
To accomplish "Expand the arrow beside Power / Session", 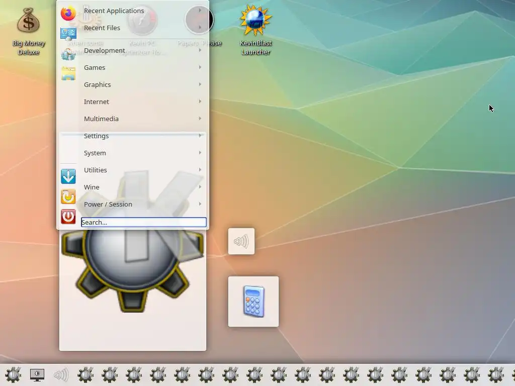I will click(x=200, y=204).
